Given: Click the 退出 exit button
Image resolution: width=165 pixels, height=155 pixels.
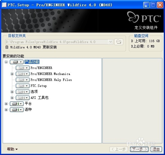Looking at the screenshot, I should [156, 149].
